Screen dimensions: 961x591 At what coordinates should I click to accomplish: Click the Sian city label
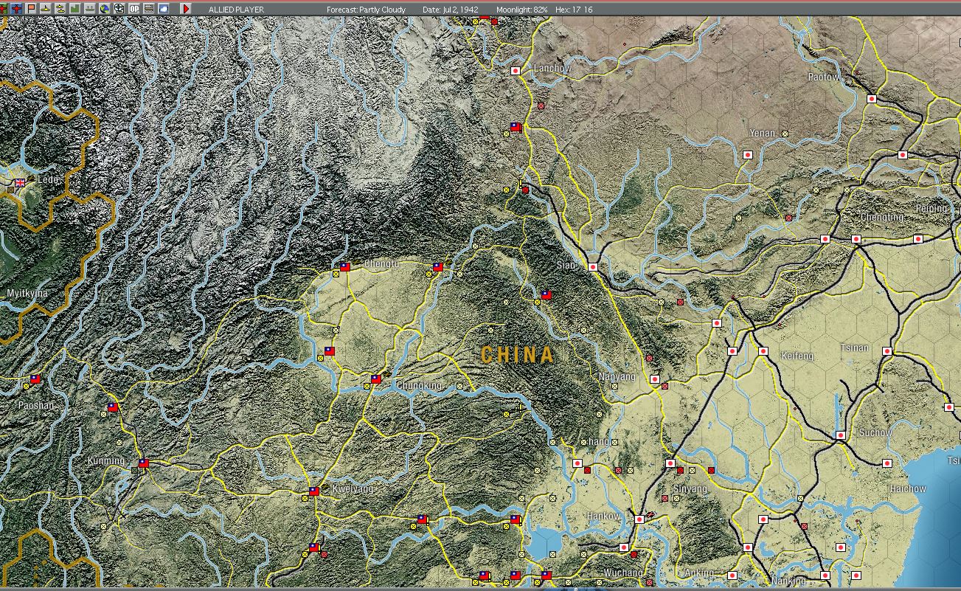[566, 265]
